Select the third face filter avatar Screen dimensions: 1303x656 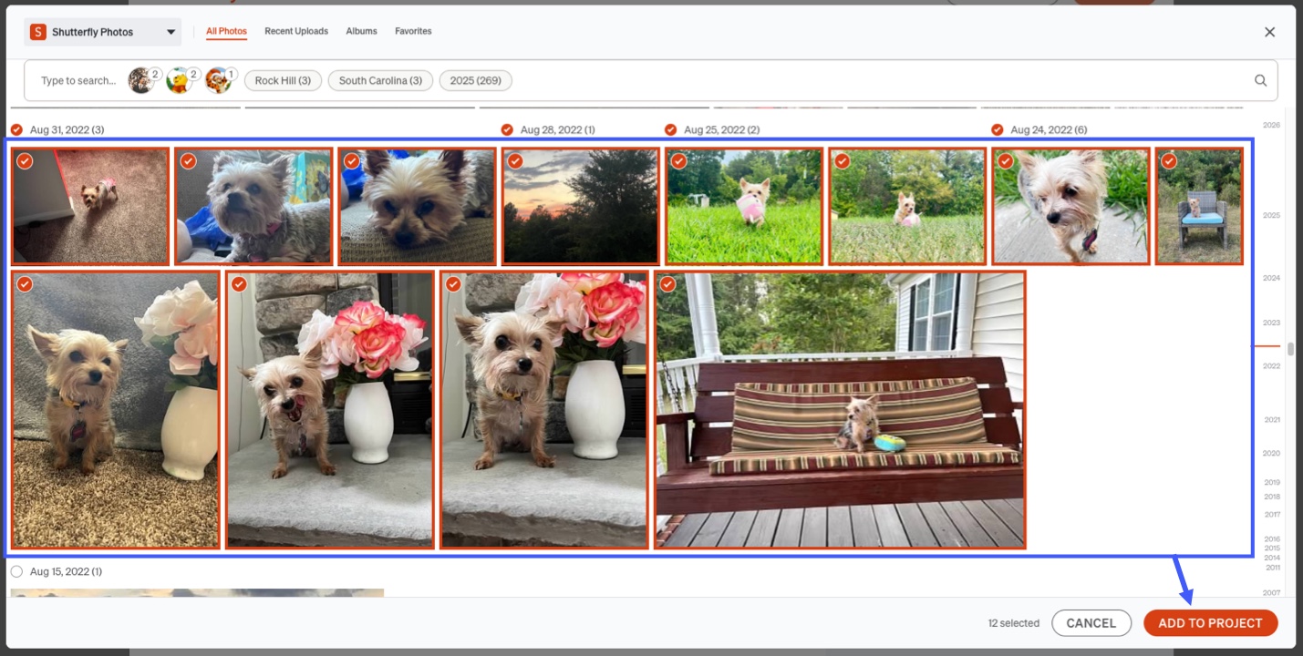click(217, 80)
